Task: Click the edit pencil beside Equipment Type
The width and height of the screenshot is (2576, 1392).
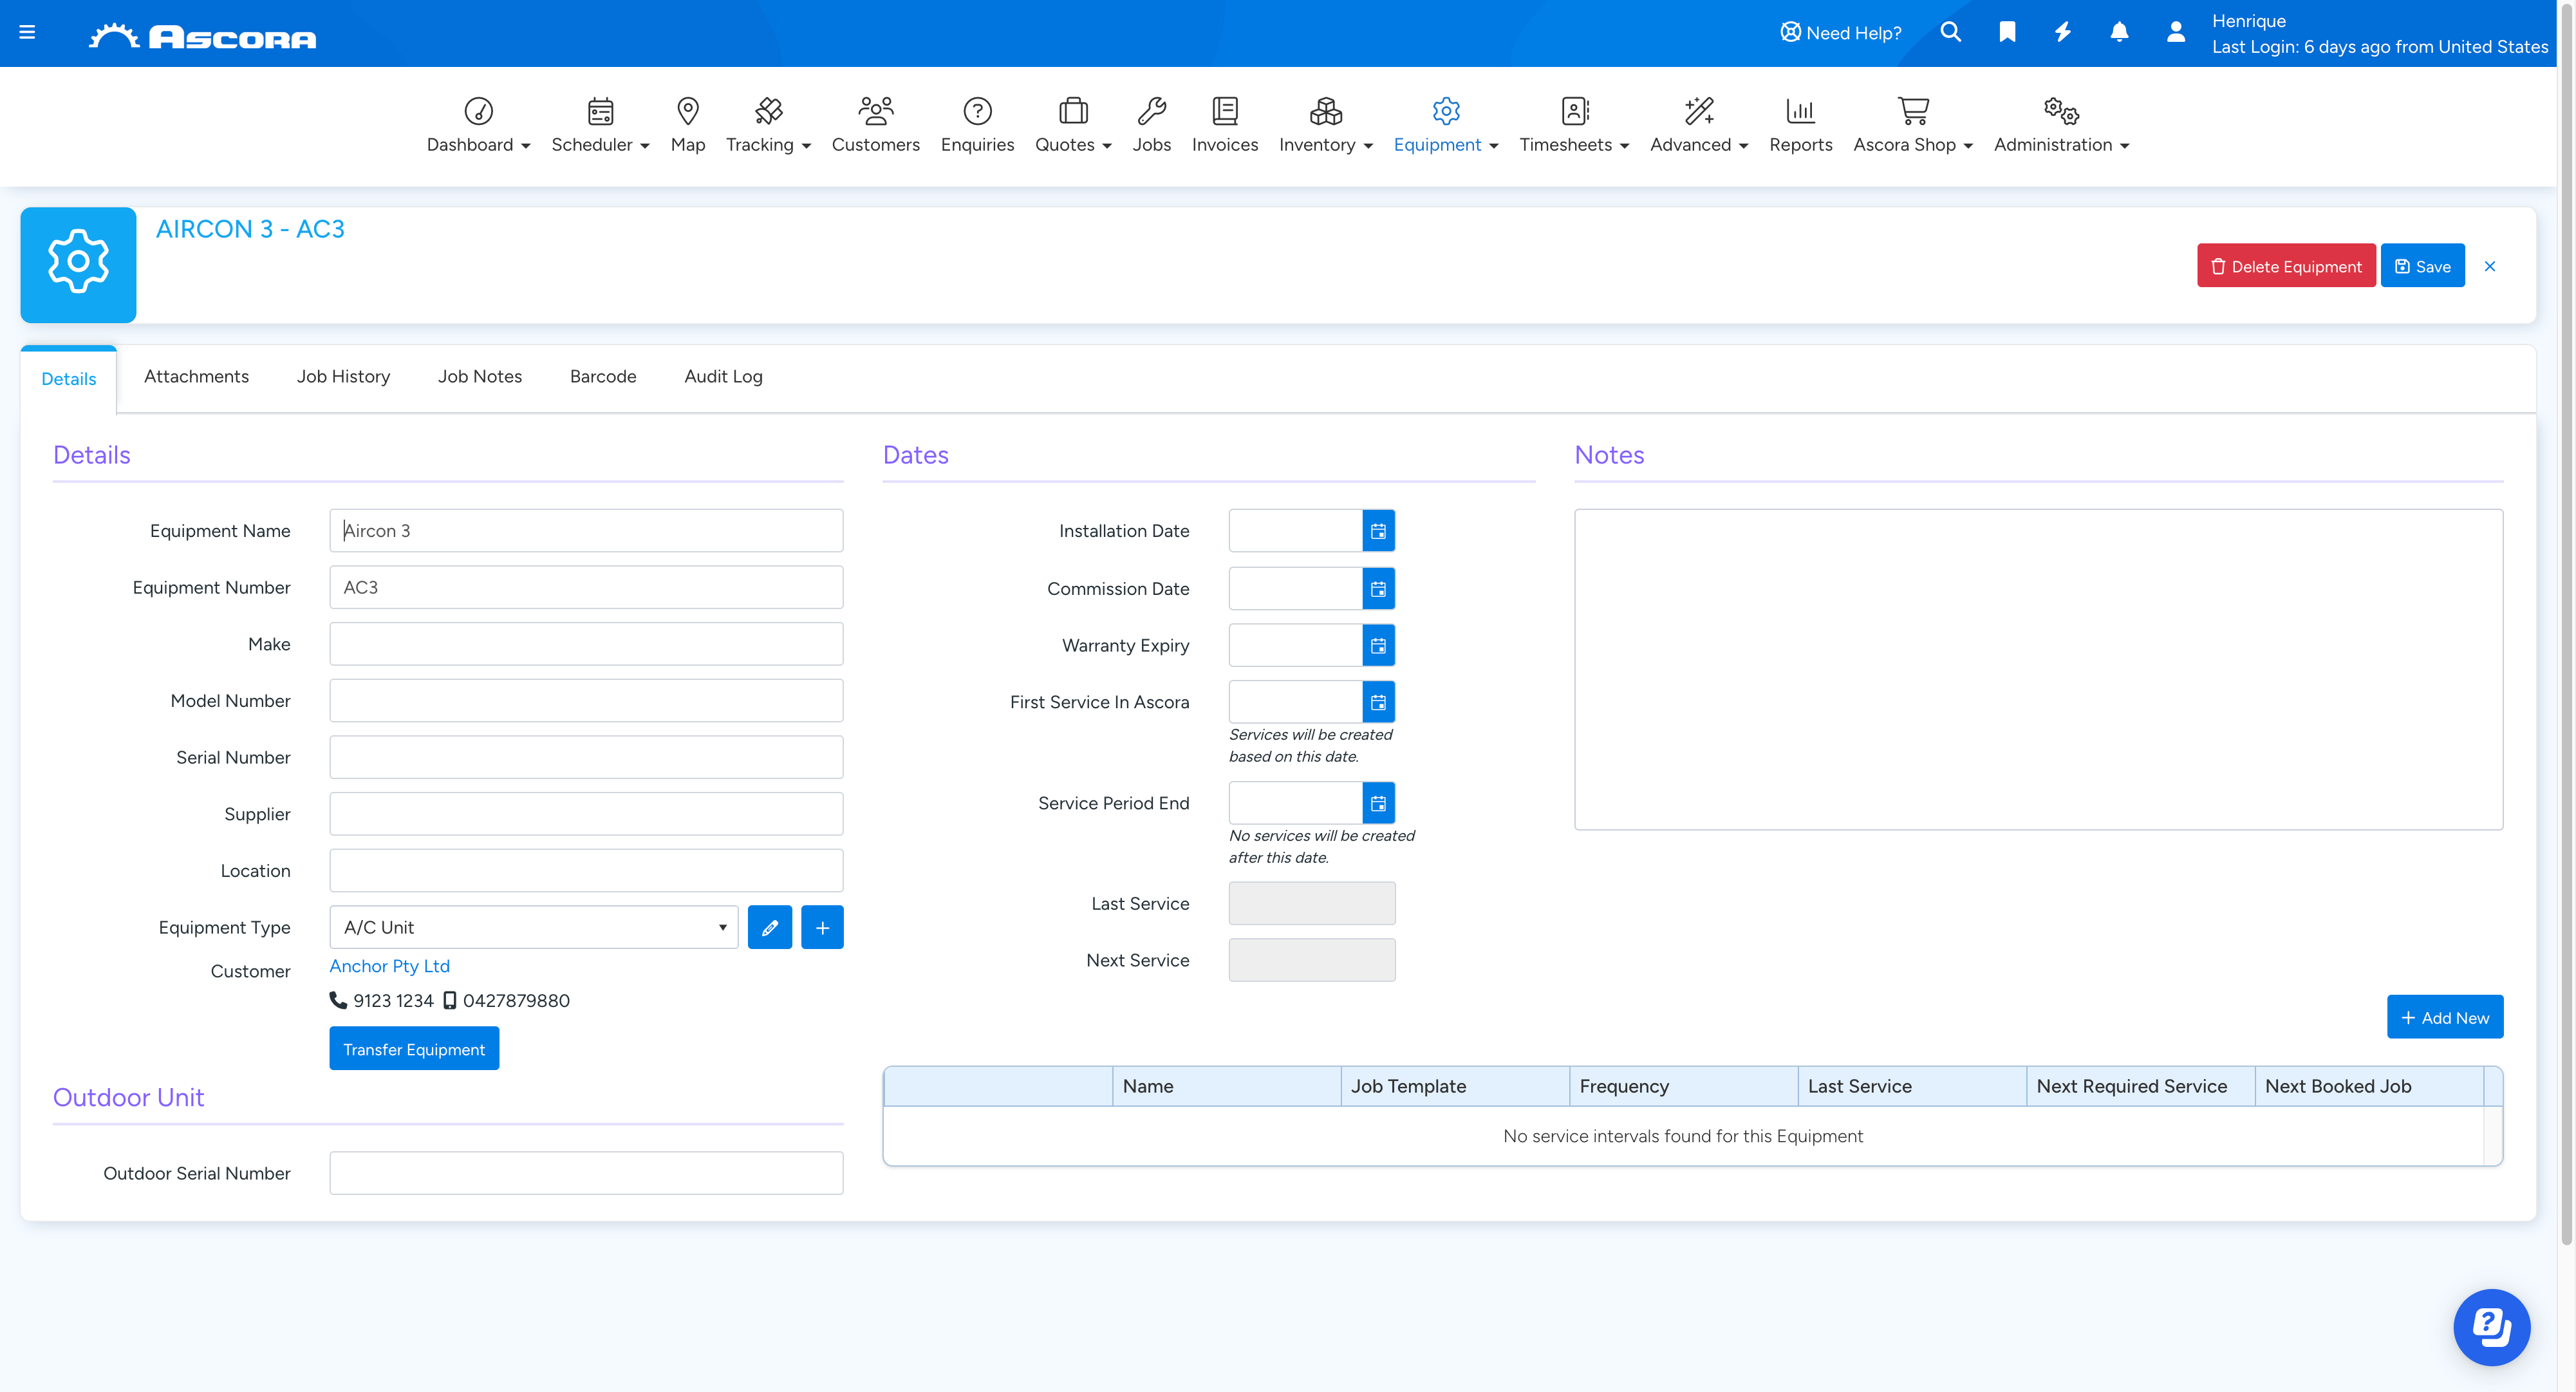Action: click(769, 928)
